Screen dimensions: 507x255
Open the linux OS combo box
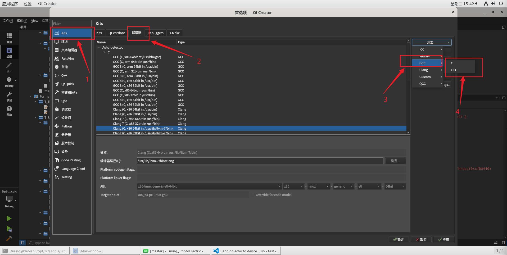pos(319,186)
